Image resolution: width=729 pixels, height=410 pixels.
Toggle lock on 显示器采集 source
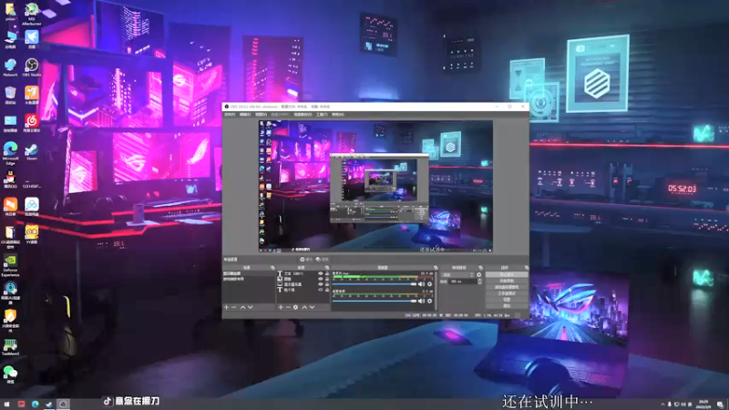[x=327, y=284]
